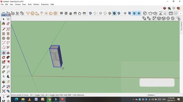Select the 3D Text tool
Screen dimensions: 183x102
click(8, 76)
